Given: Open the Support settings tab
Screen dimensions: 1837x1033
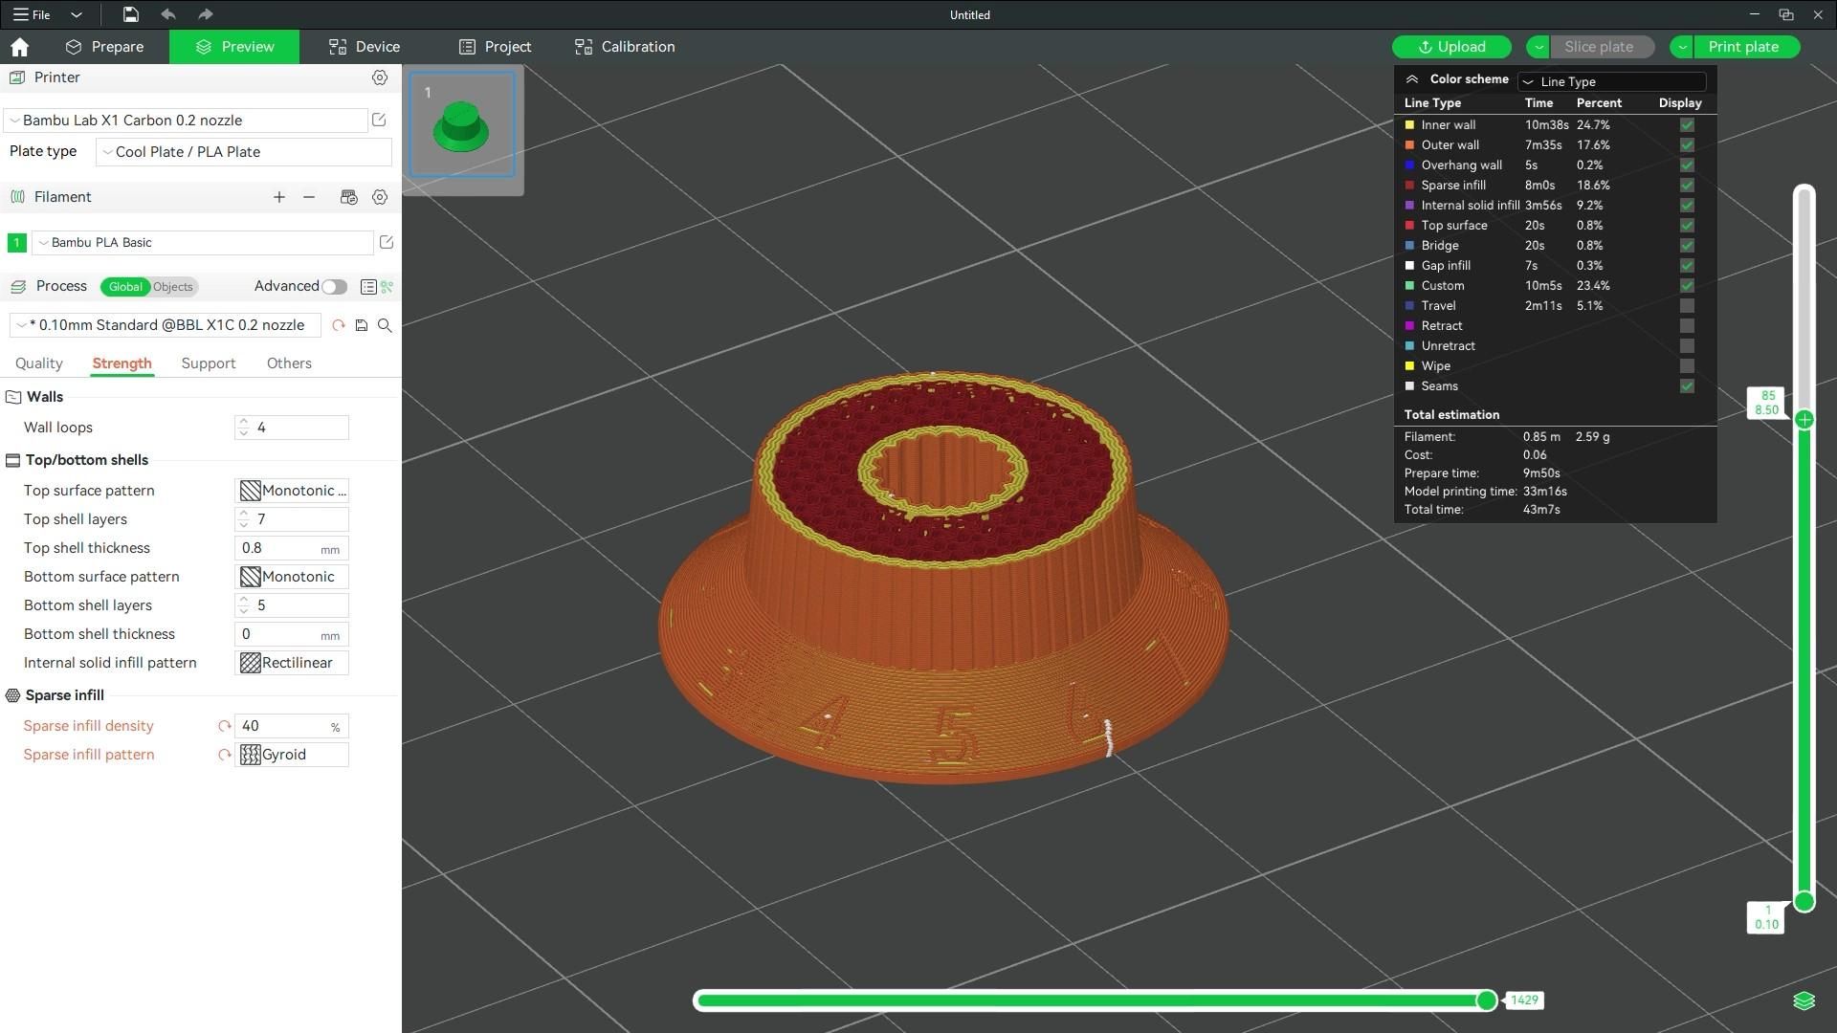Looking at the screenshot, I should (208, 363).
